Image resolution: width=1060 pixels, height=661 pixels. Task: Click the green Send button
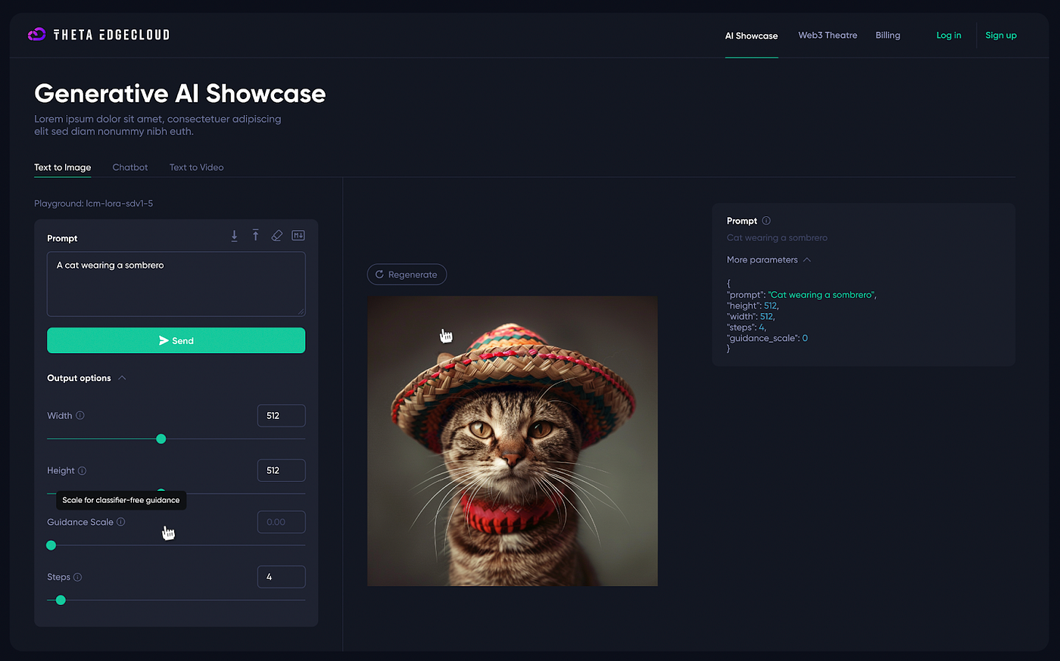176,340
